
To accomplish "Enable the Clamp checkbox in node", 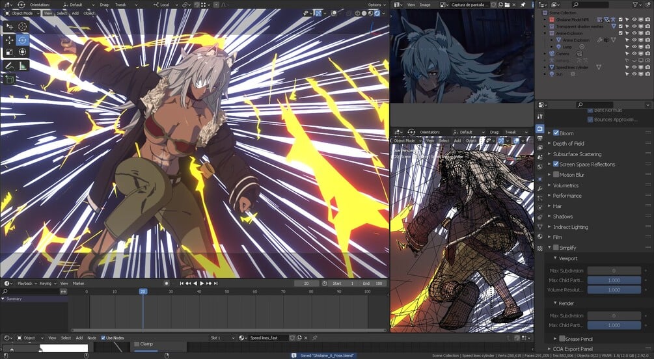I will point(137,344).
